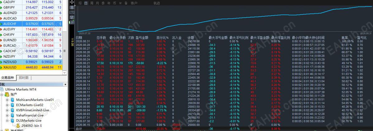Expand the ECMarkets-Live02 node
The height and width of the screenshot is (131, 373).
[x=7, y=105]
